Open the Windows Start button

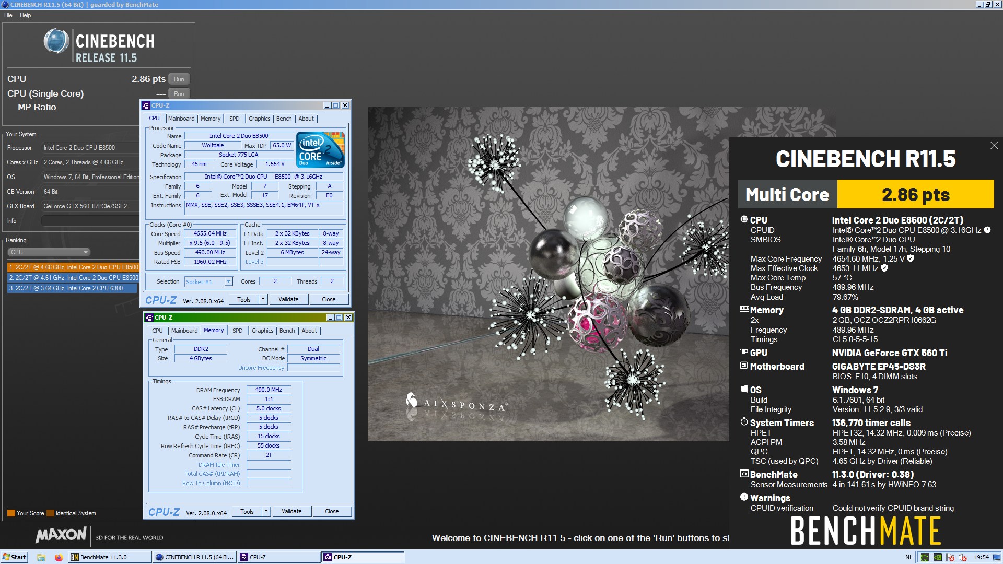point(15,557)
